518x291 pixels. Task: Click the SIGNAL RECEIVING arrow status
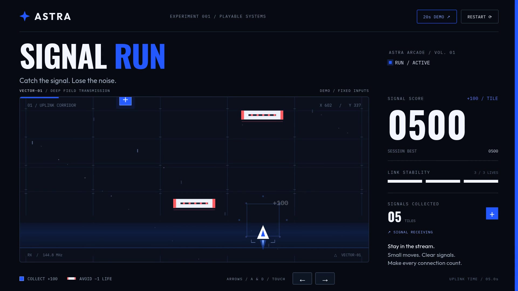pyautogui.click(x=410, y=232)
